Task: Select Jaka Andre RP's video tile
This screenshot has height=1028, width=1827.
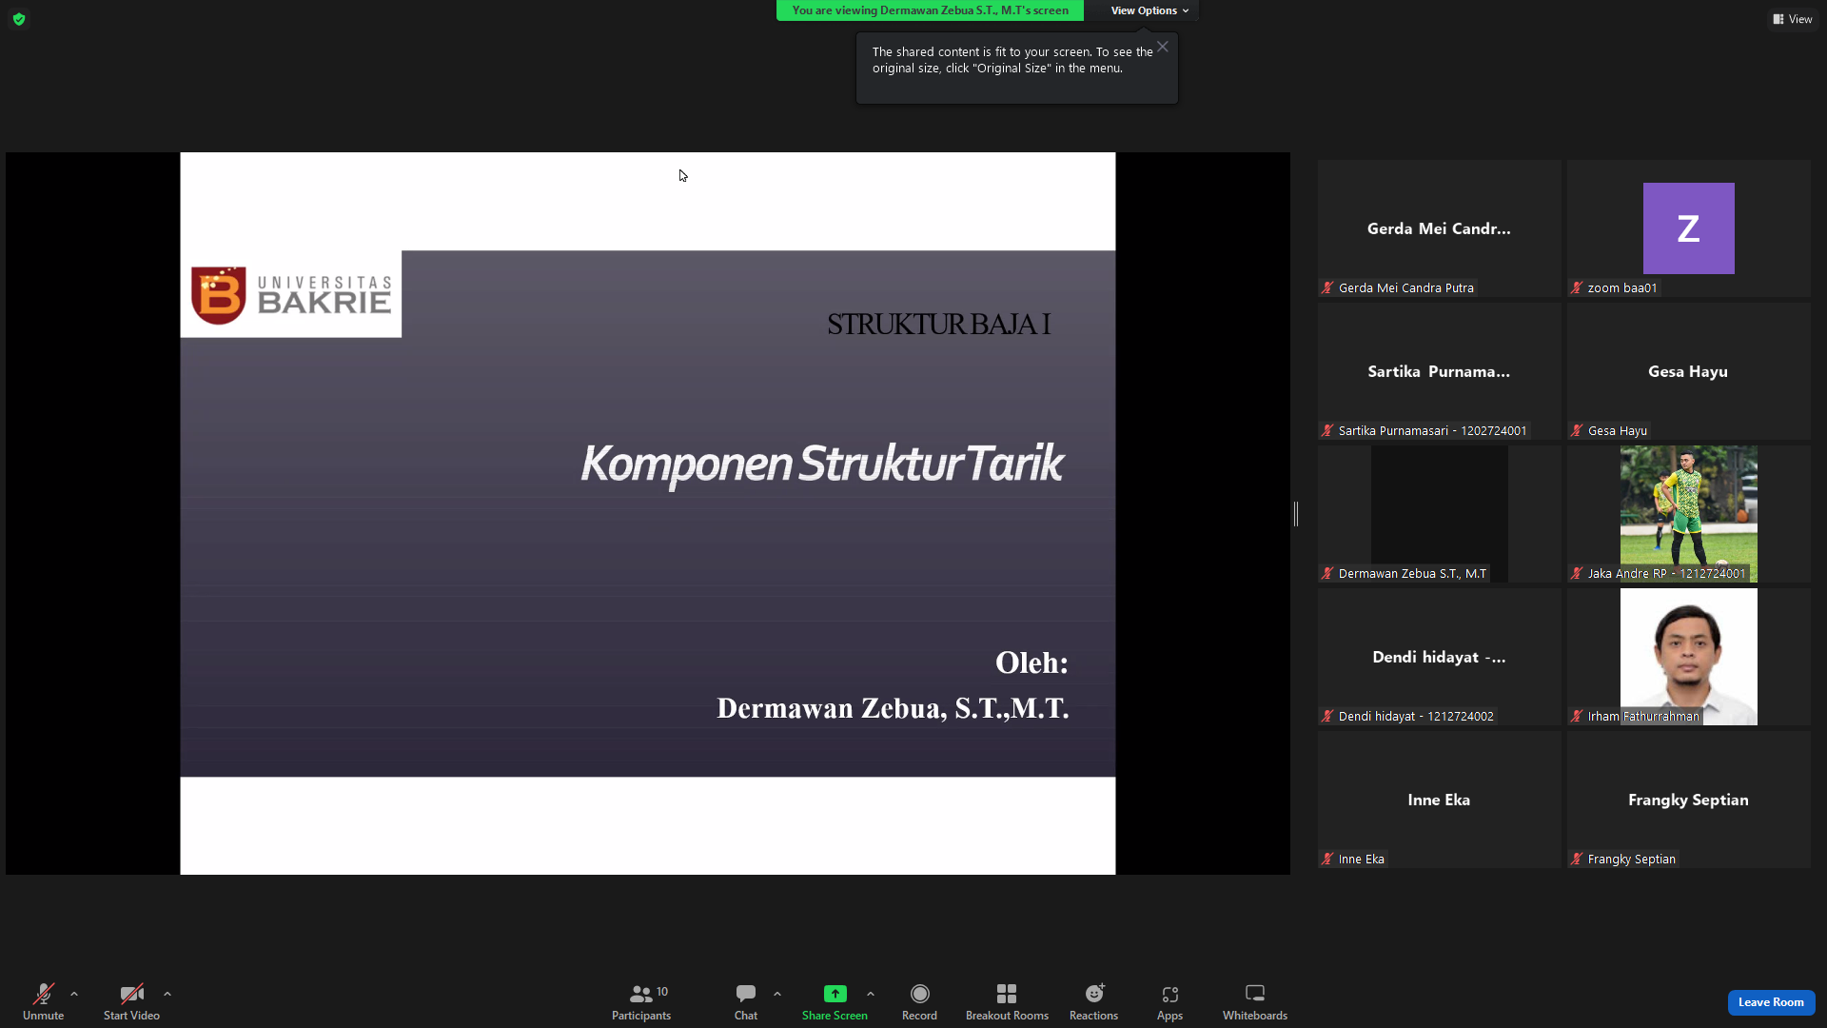Action: [x=1689, y=514]
